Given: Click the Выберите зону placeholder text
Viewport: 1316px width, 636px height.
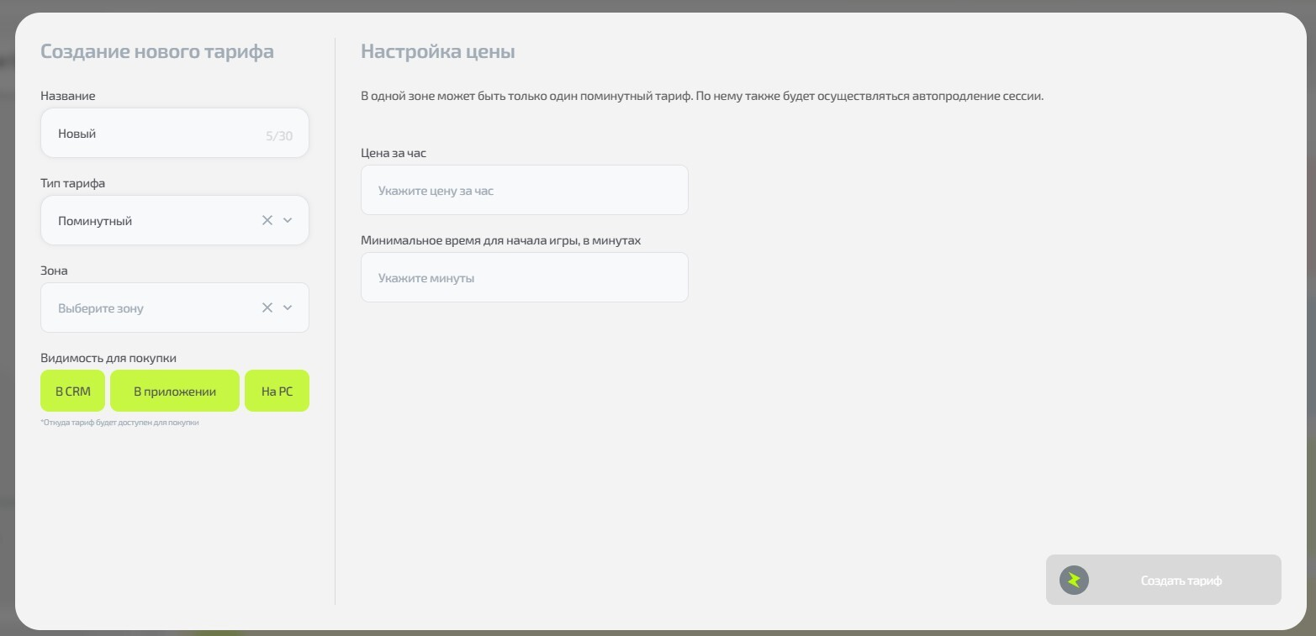Looking at the screenshot, I should 101,308.
